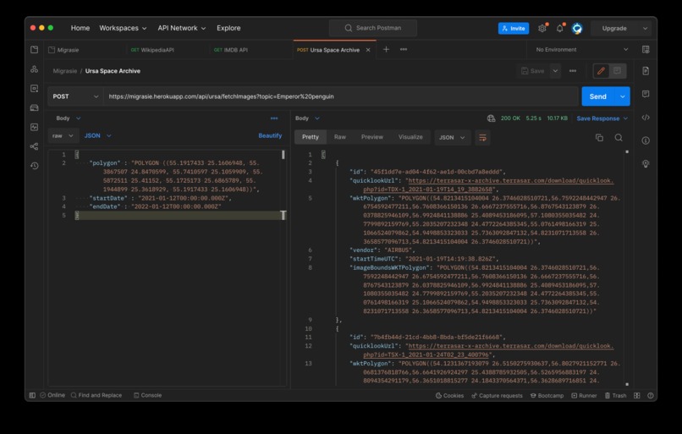Screen dimensions: 682x434
Task: Open a new request tab with plus
Action: 386,50
